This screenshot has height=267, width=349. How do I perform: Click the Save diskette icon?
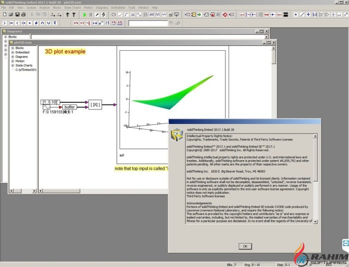click(x=17, y=15)
